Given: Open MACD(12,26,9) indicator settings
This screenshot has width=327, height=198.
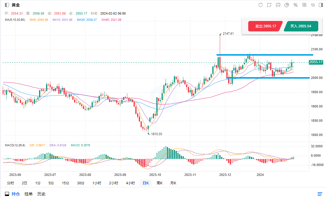Looking at the screenshot, I should [x=15, y=145].
